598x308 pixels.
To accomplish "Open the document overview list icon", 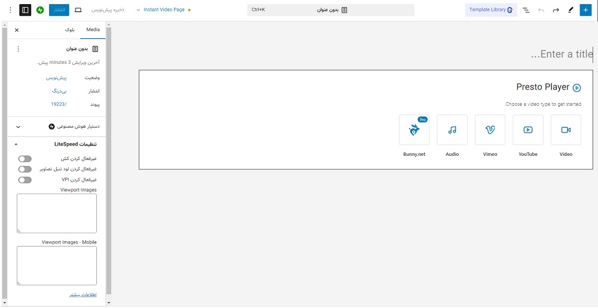I will point(526,10).
